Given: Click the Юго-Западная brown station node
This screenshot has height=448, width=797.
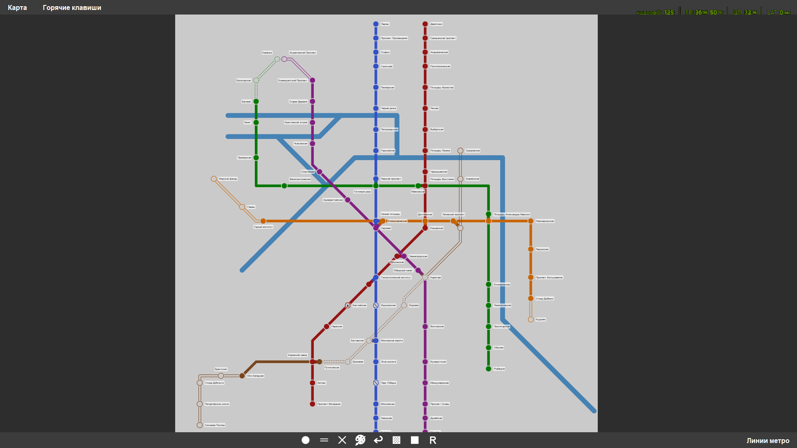Looking at the screenshot, I should pos(242,376).
